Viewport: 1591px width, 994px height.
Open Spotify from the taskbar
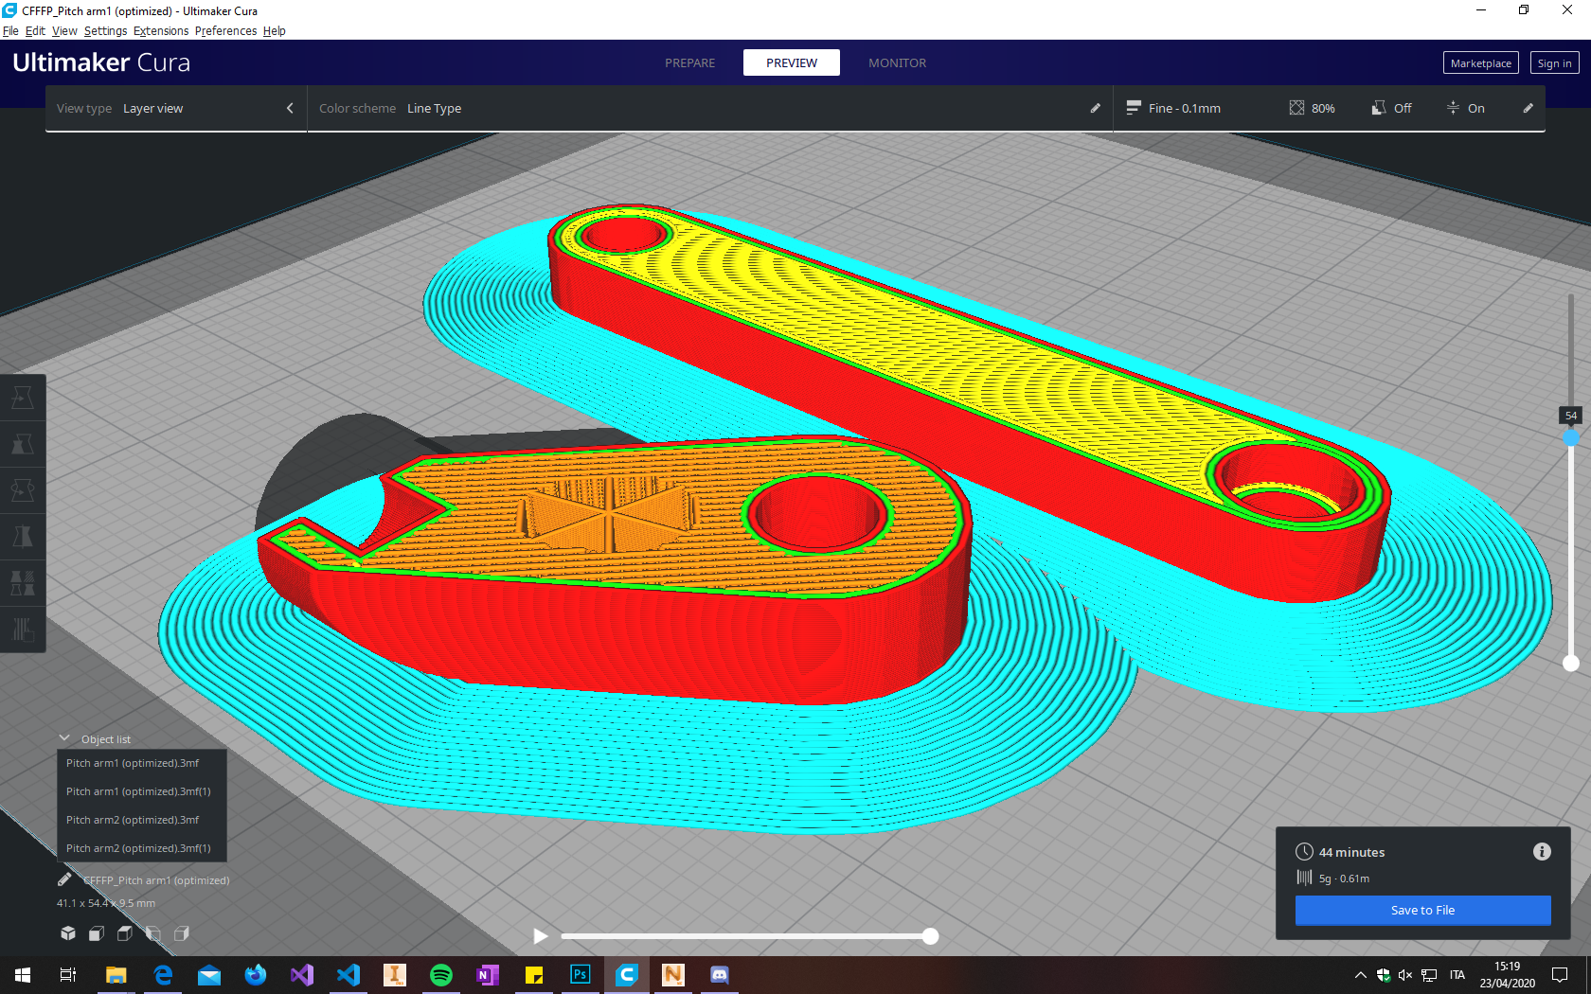coord(441,974)
